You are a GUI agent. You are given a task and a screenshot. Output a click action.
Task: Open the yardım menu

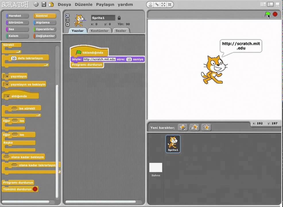125,5
